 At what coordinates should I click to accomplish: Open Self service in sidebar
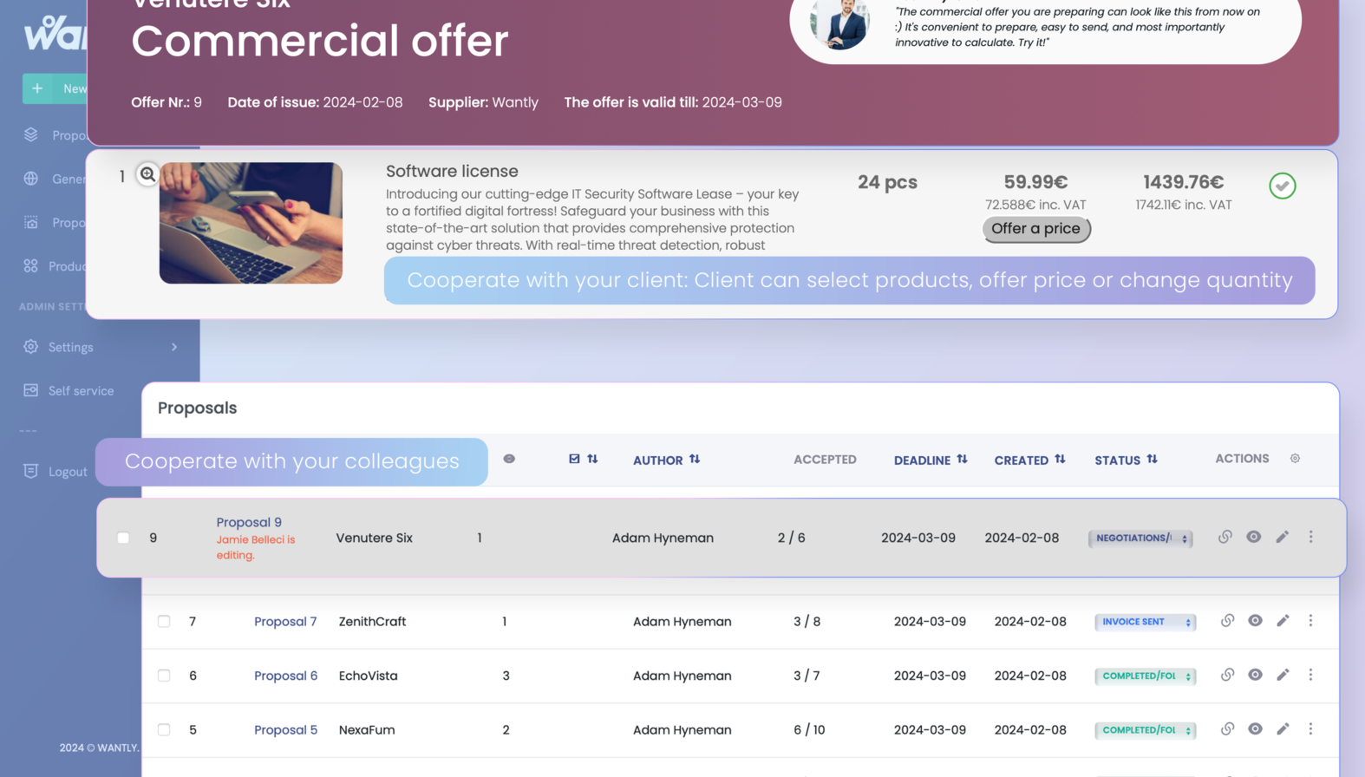pyautogui.click(x=81, y=391)
